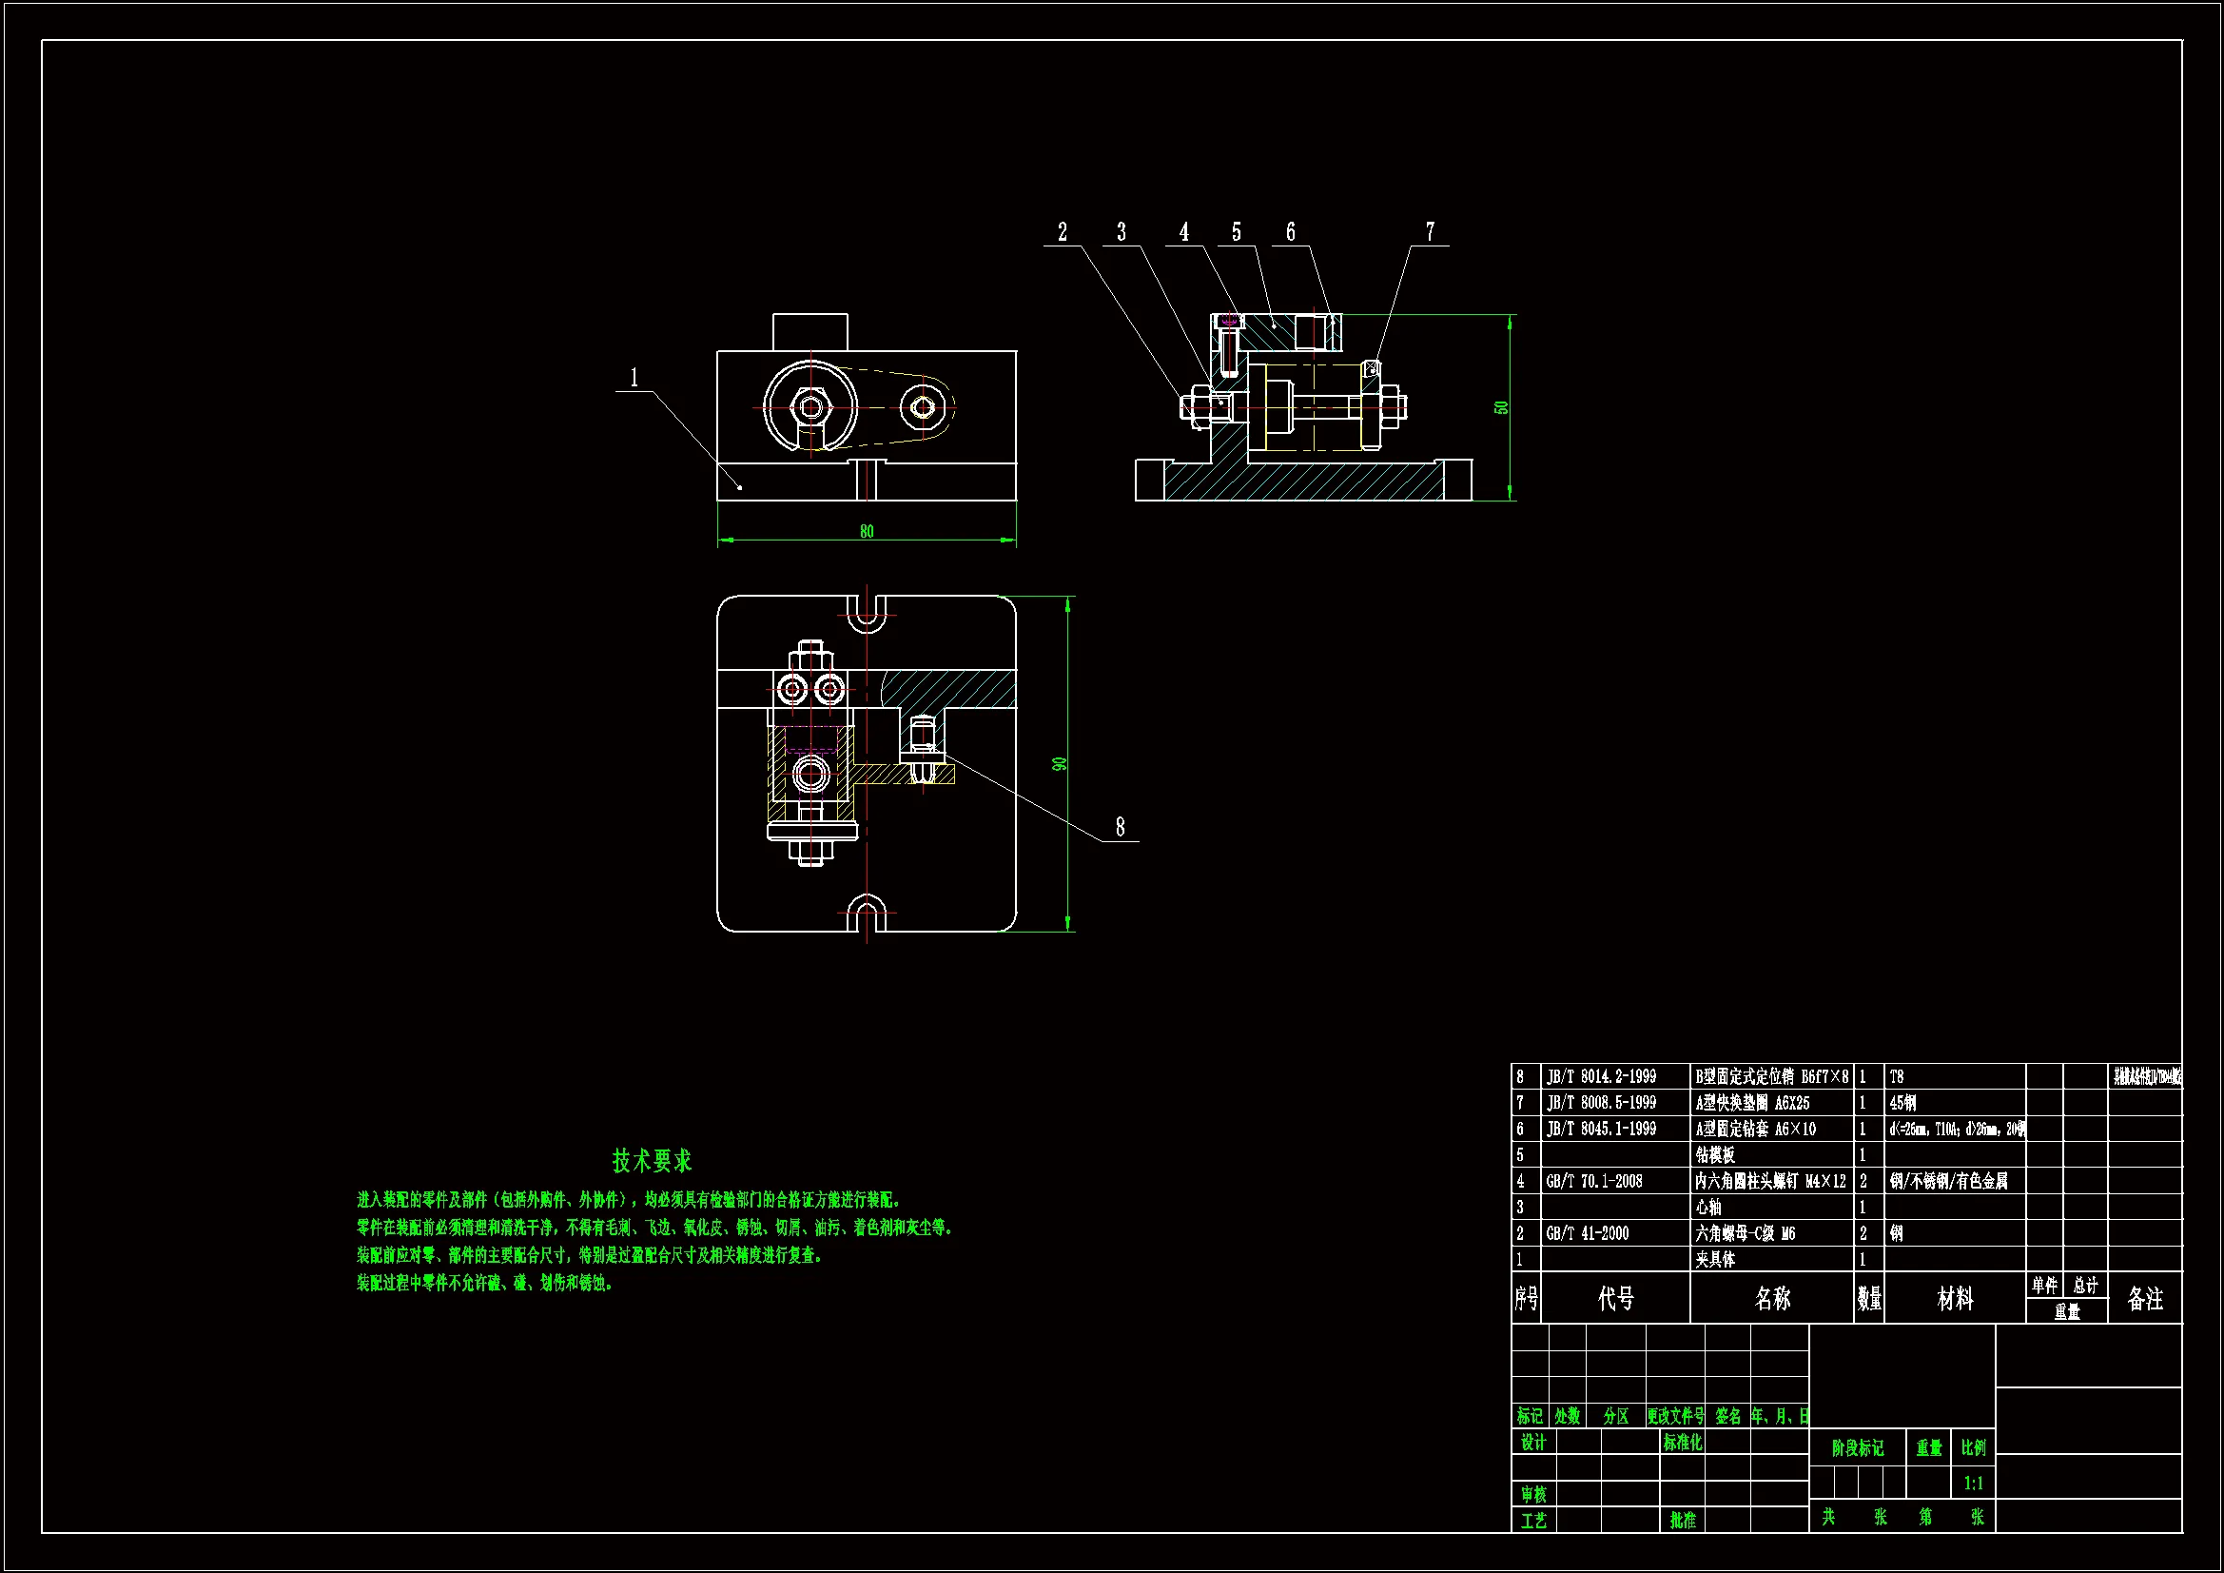The height and width of the screenshot is (1573, 2224).
Task: Click part callout number 7
Action: pyautogui.click(x=1430, y=231)
